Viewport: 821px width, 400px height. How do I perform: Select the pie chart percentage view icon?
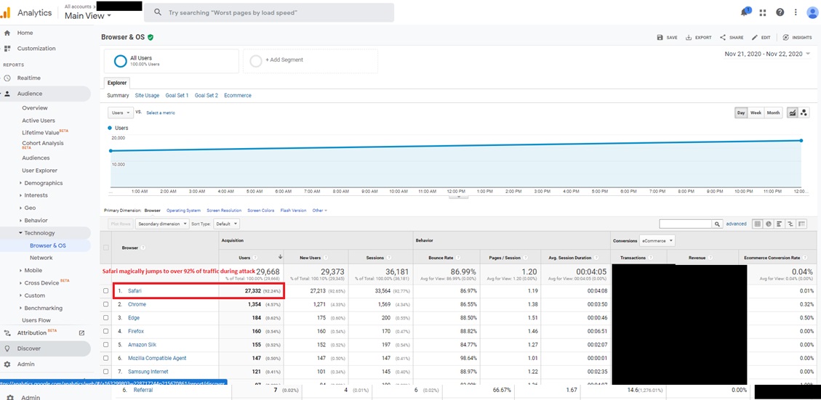768,224
